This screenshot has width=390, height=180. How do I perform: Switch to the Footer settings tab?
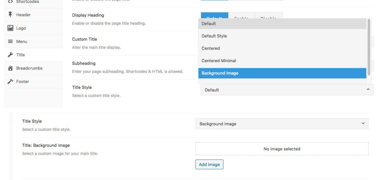pos(23,82)
